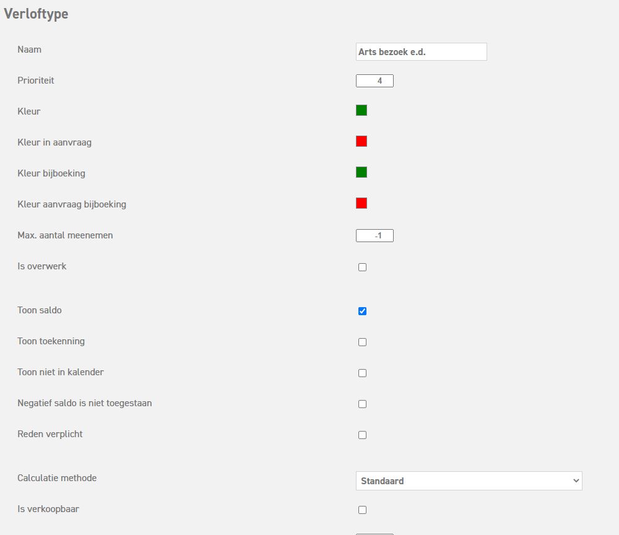Click the 'Naam' label text

coord(30,50)
